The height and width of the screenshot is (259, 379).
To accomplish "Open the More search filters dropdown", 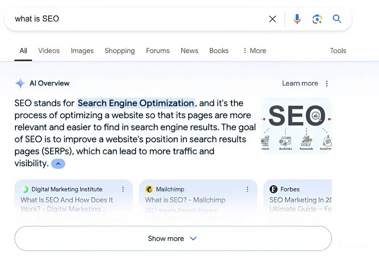I will [255, 51].
